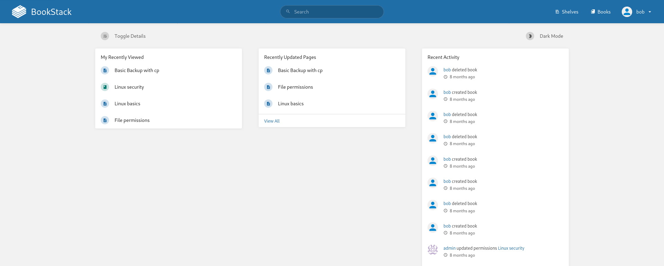
Task: Click the BookStack stacked-books logo icon
Action: (19, 12)
